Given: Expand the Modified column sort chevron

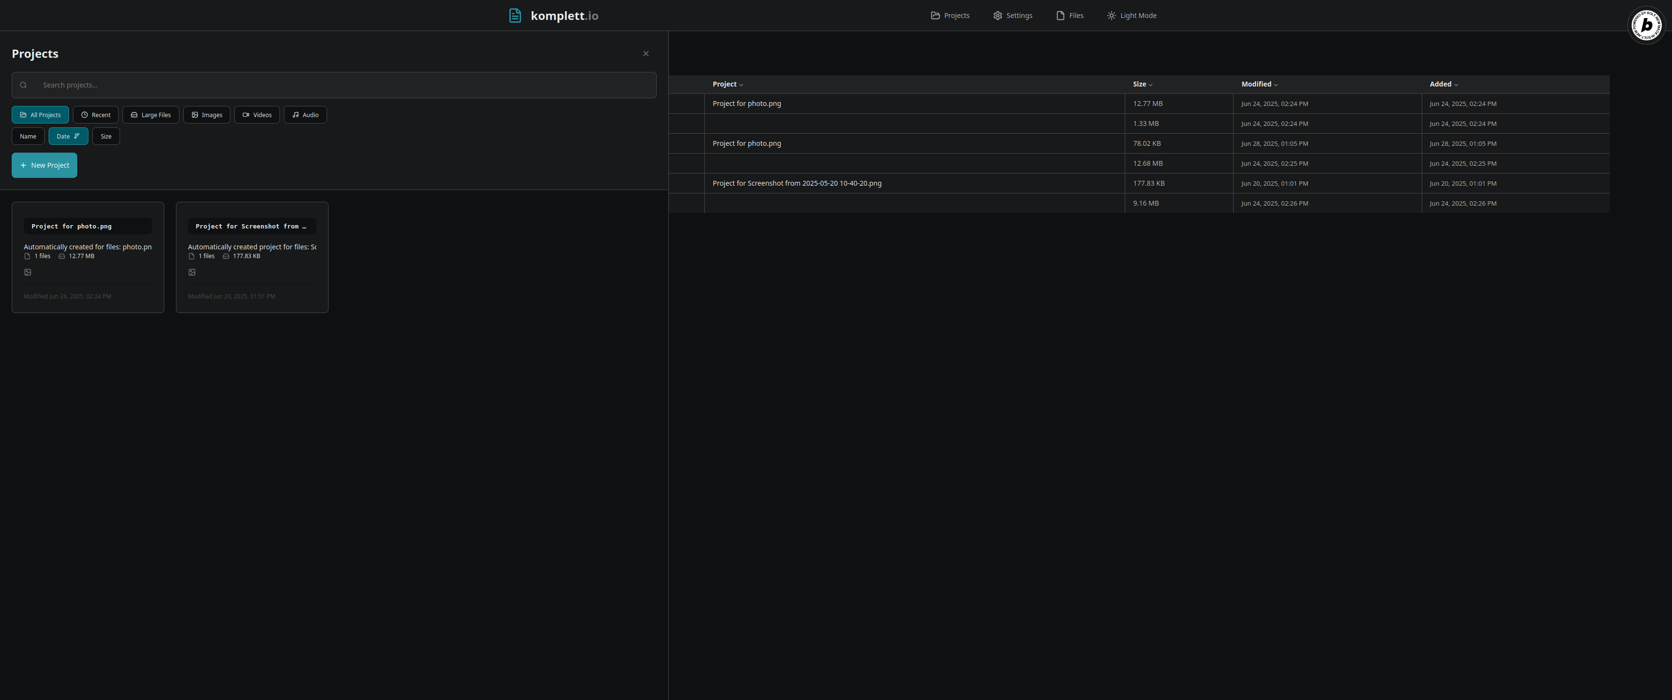Looking at the screenshot, I should click(1275, 85).
